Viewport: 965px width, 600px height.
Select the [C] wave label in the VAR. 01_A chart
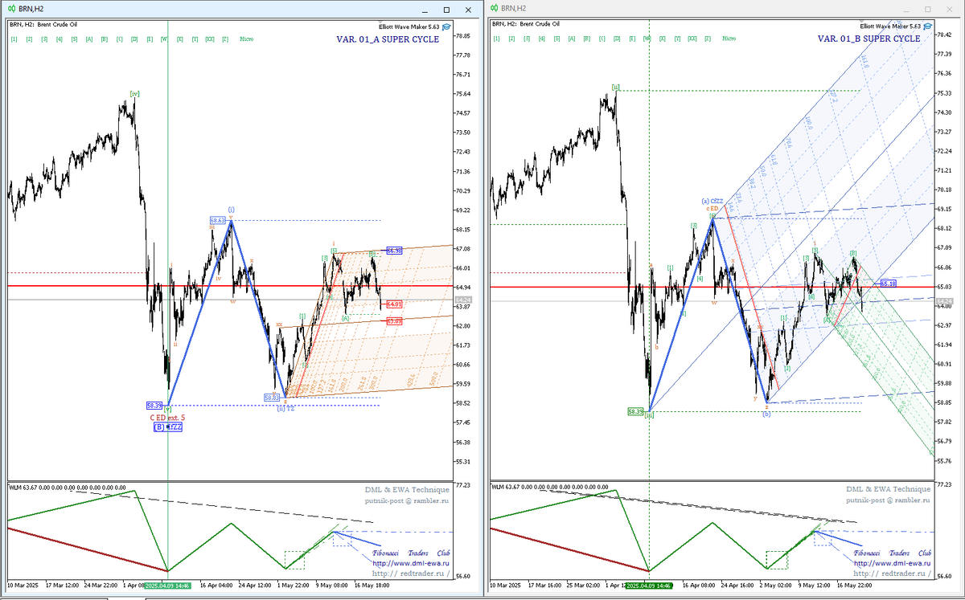coord(119,39)
